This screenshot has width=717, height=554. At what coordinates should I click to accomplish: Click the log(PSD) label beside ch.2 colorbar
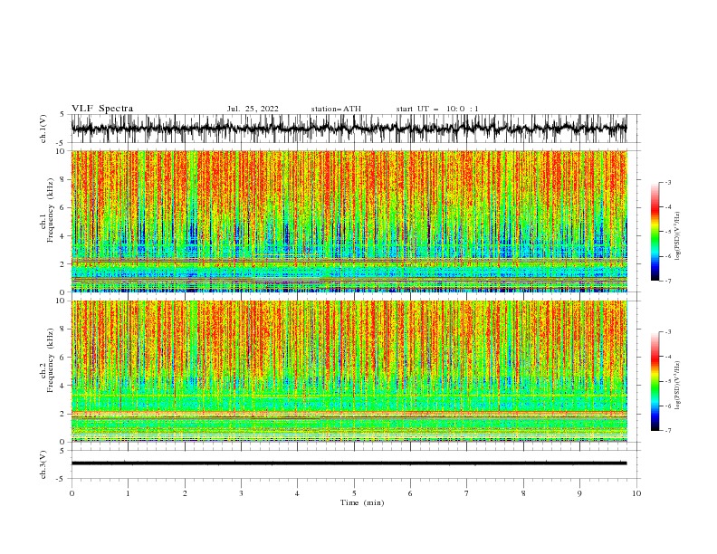click(677, 386)
